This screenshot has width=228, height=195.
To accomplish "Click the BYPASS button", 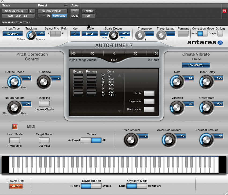I will (89, 11).
